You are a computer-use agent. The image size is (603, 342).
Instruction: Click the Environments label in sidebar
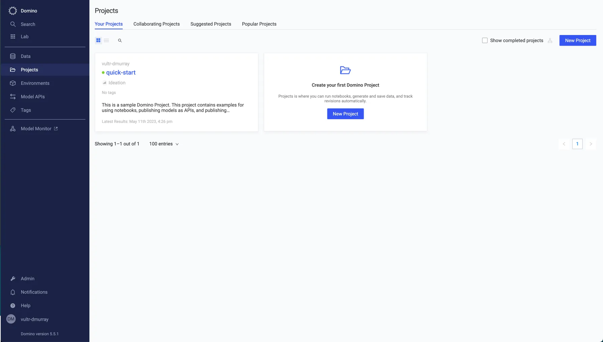(x=35, y=83)
